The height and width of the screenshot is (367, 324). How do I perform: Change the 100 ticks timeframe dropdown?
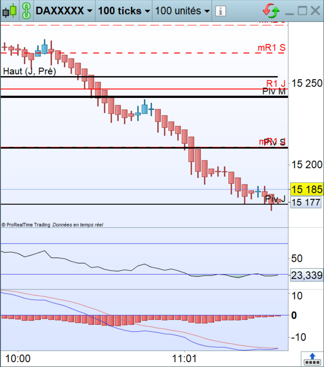pos(124,11)
